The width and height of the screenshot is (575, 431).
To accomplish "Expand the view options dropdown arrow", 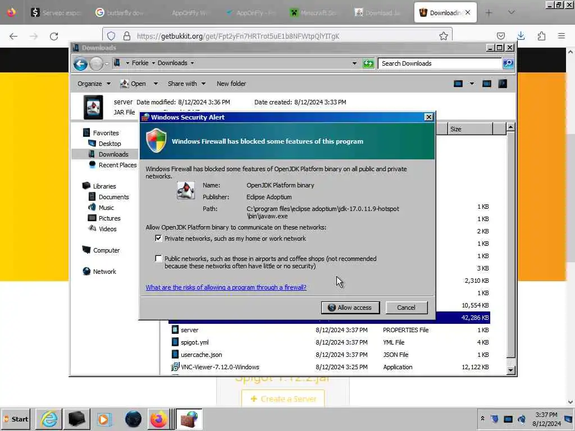I will point(472,84).
